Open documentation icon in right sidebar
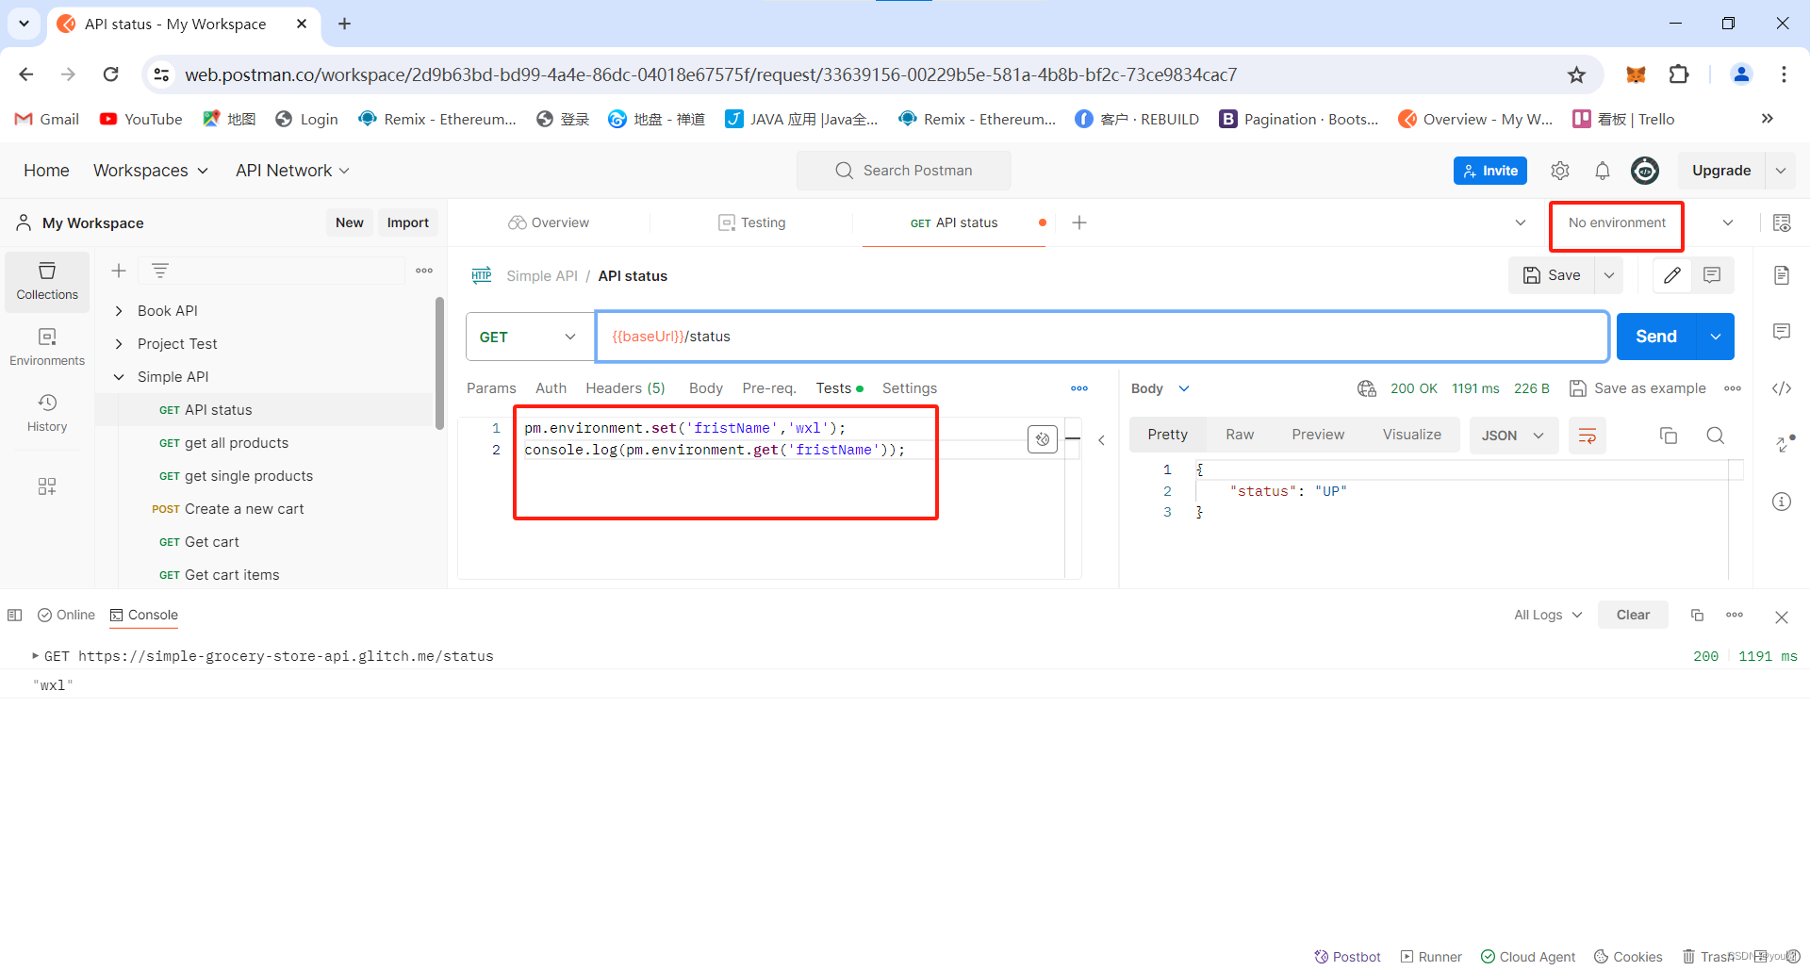Image resolution: width=1810 pixels, height=971 pixels. tap(1782, 275)
